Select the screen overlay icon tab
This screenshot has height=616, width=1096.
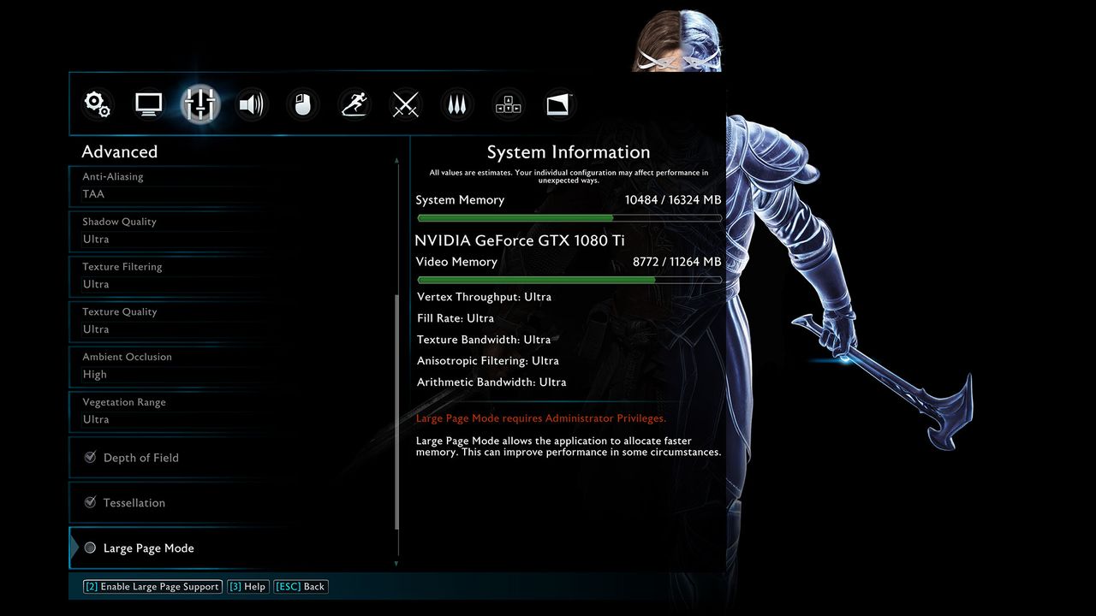[x=558, y=104]
